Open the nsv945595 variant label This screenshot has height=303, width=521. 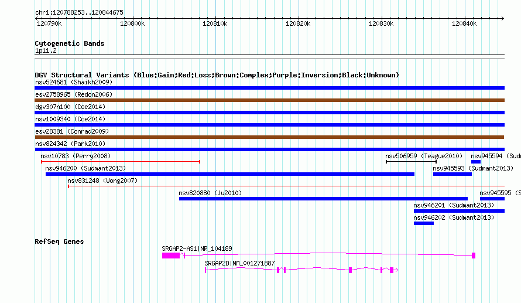(x=500, y=193)
